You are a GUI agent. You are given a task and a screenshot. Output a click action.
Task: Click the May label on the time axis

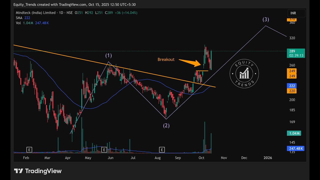pos(88,158)
